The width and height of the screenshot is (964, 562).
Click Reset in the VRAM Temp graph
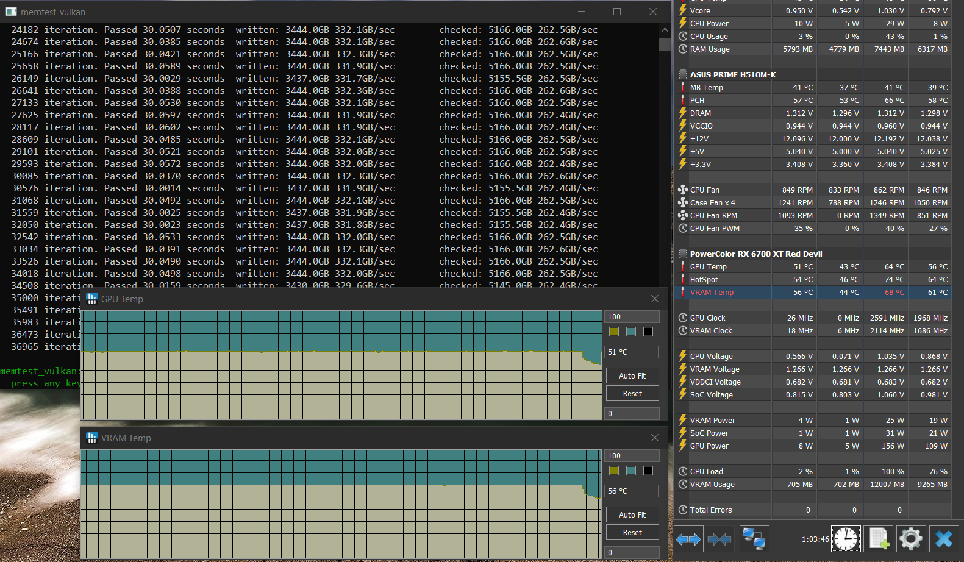[632, 533]
